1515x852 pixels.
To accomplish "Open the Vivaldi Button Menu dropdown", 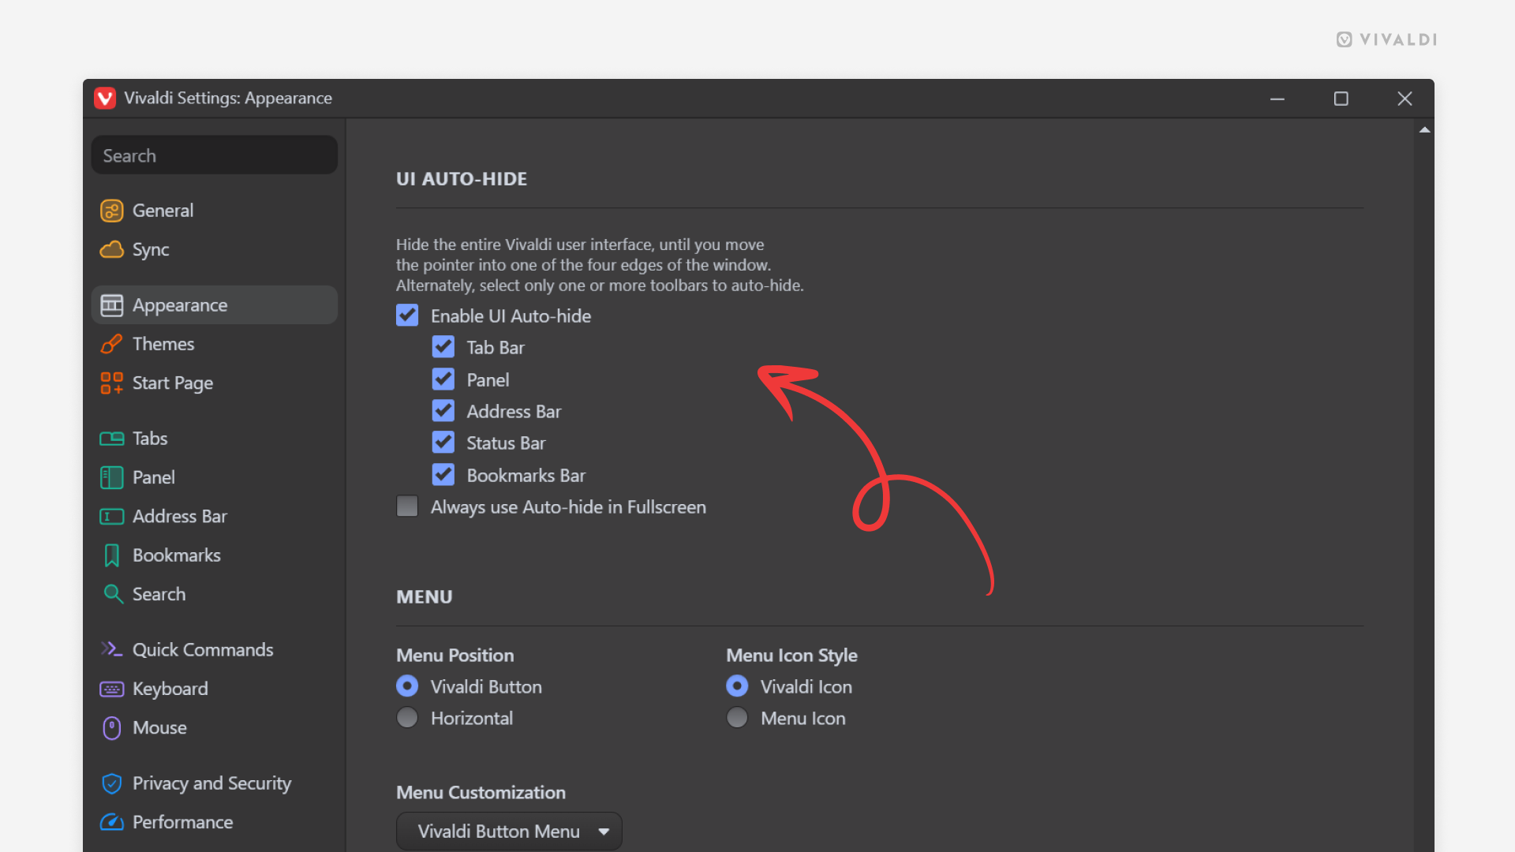I will click(x=509, y=831).
